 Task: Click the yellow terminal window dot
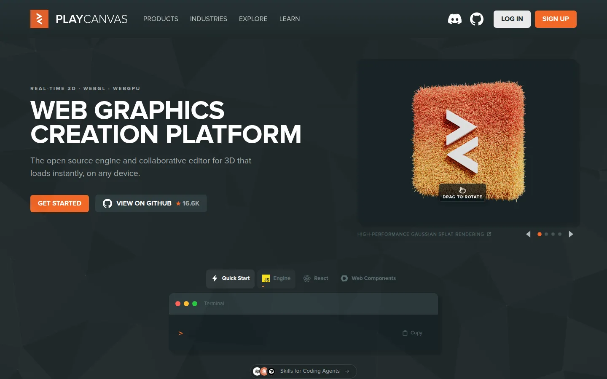186,304
